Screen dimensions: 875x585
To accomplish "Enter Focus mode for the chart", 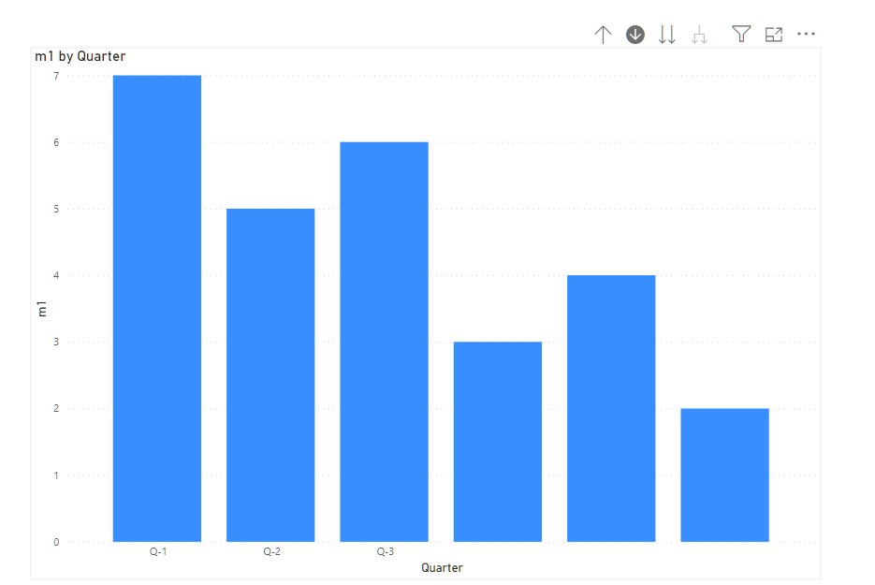I will coord(774,35).
